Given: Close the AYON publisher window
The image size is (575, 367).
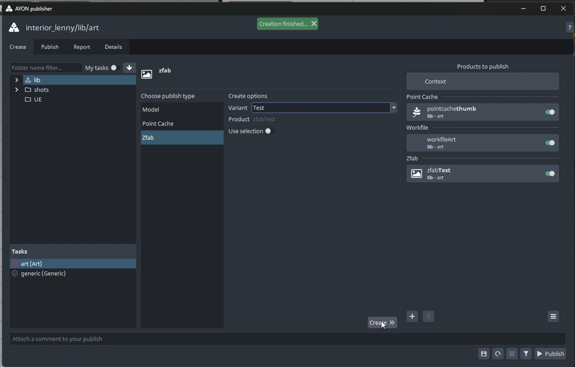Looking at the screenshot, I should [563, 8].
